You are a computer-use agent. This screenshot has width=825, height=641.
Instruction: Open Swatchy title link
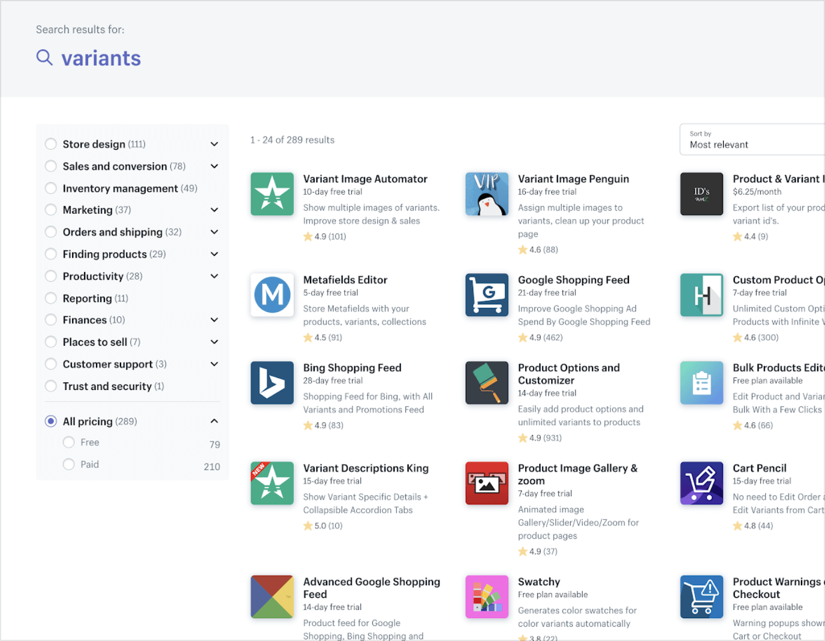tap(539, 582)
